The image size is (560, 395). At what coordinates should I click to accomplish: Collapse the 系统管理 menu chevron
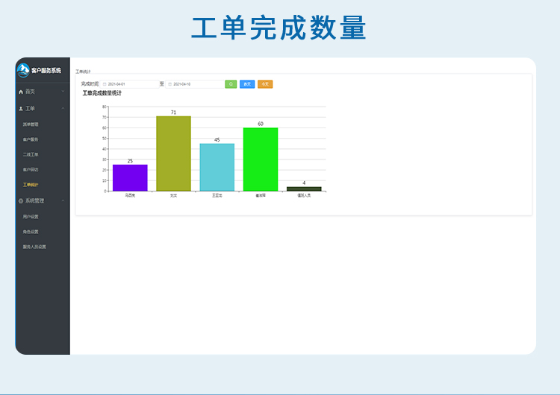[63, 200]
